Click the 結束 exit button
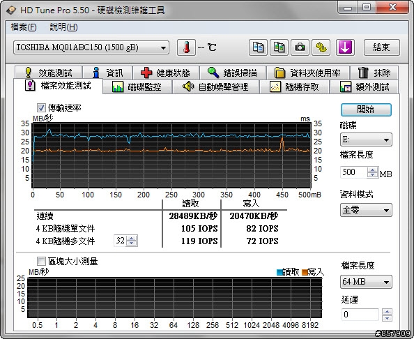 (381, 47)
